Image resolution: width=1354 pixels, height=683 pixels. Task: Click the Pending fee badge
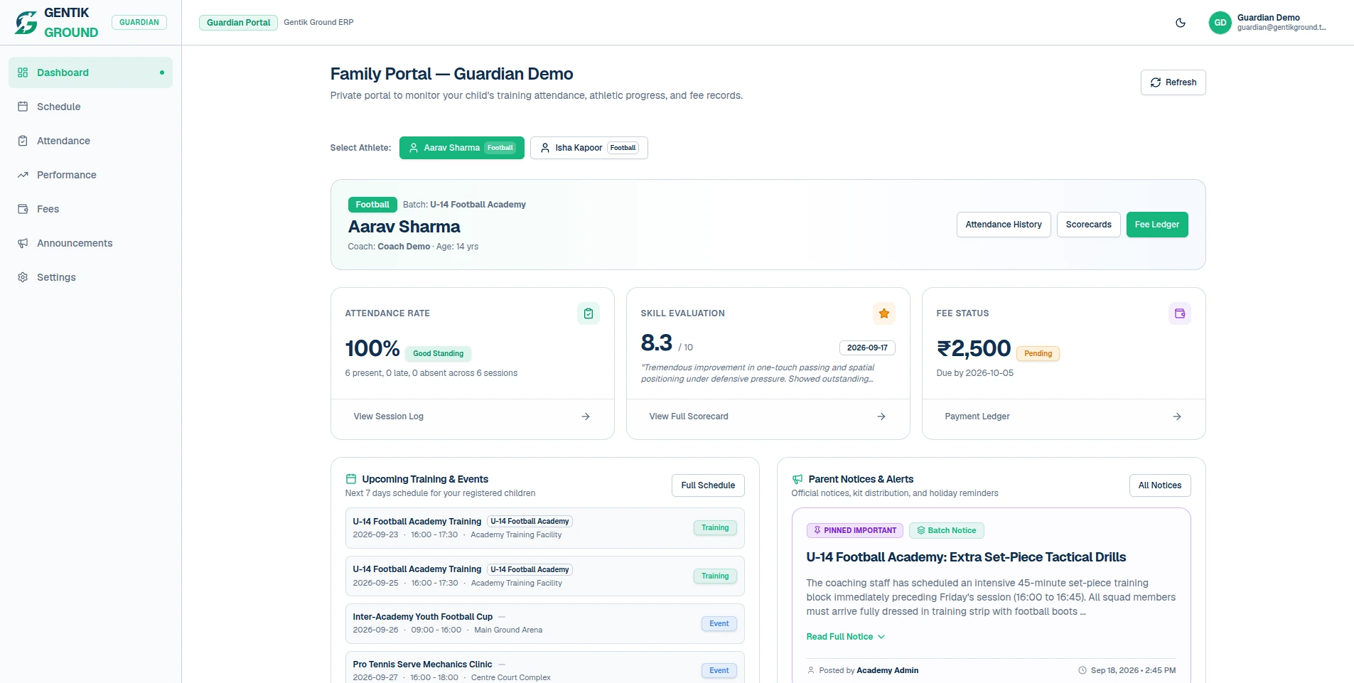click(1038, 353)
